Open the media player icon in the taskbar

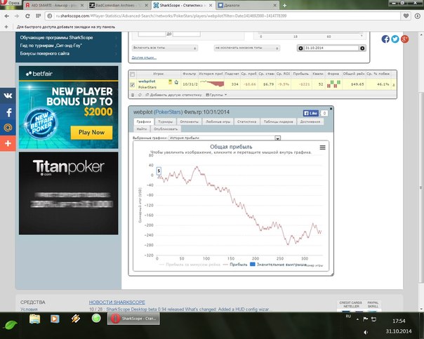(55, 319)
